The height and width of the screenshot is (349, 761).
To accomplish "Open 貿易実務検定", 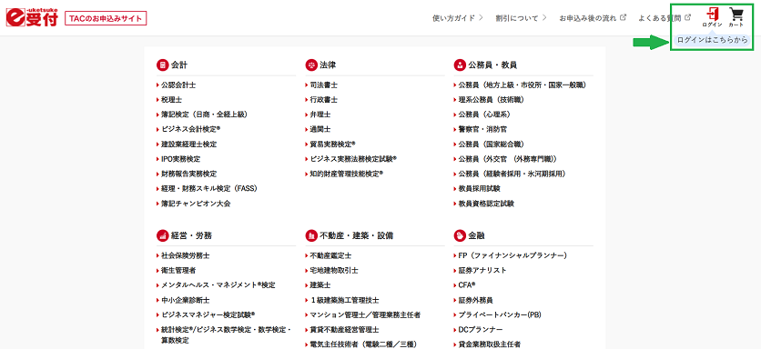I will pos(333,144).
